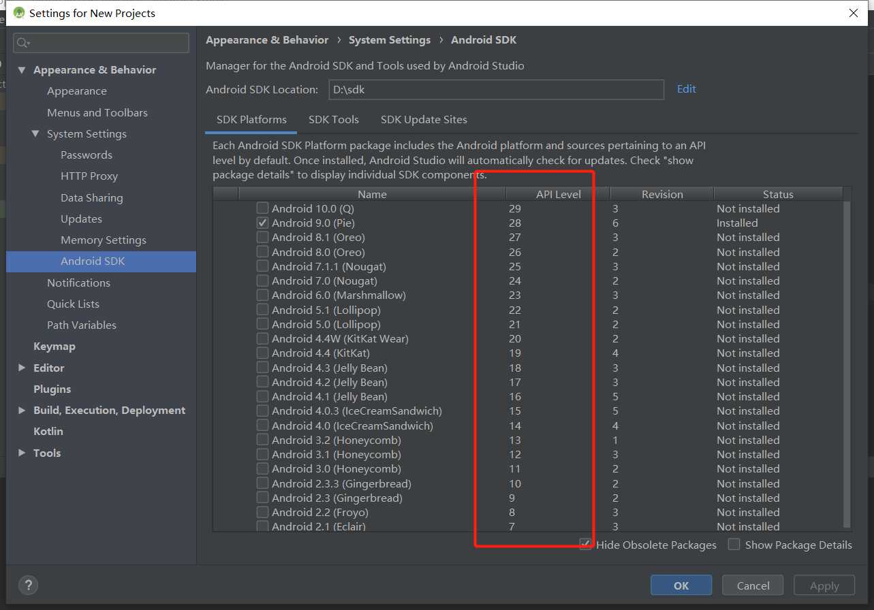Open Kotlin settings
Viewport: 874px width, 610px height.
pos(48,431)
